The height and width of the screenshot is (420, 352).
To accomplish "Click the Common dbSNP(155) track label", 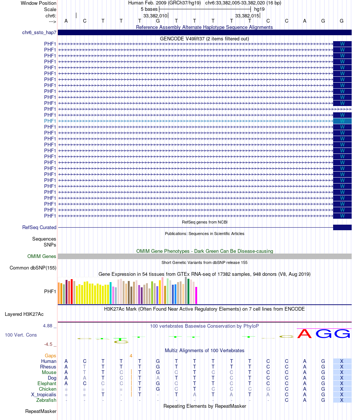I will (33, 268).
